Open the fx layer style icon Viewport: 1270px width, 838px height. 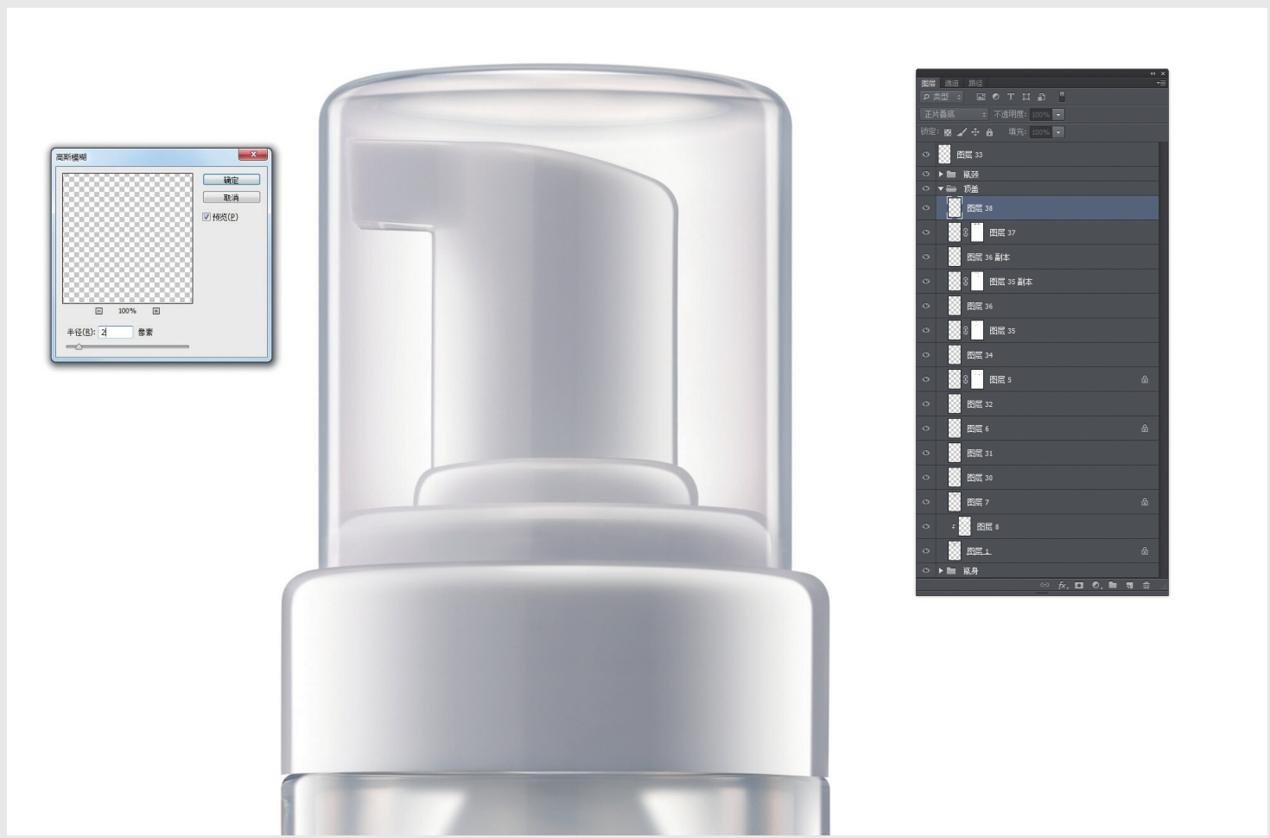1062,586
